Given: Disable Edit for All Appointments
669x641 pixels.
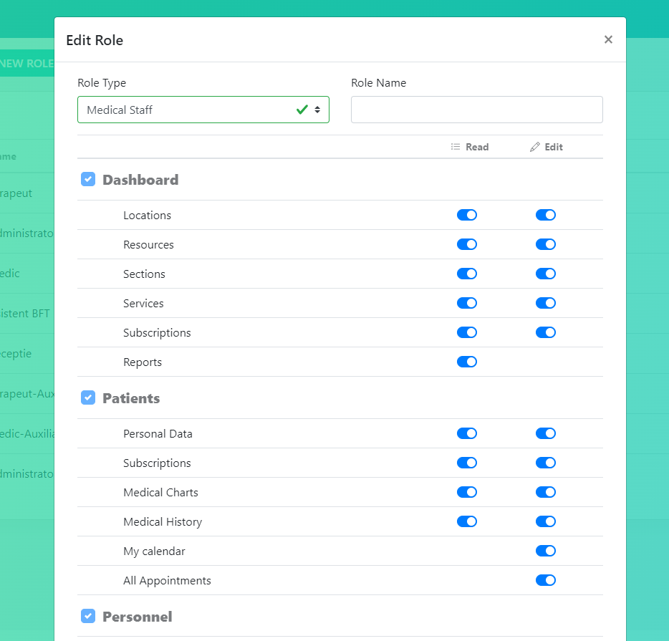Looking at the screenshot, I should click(x=546, y=580).
